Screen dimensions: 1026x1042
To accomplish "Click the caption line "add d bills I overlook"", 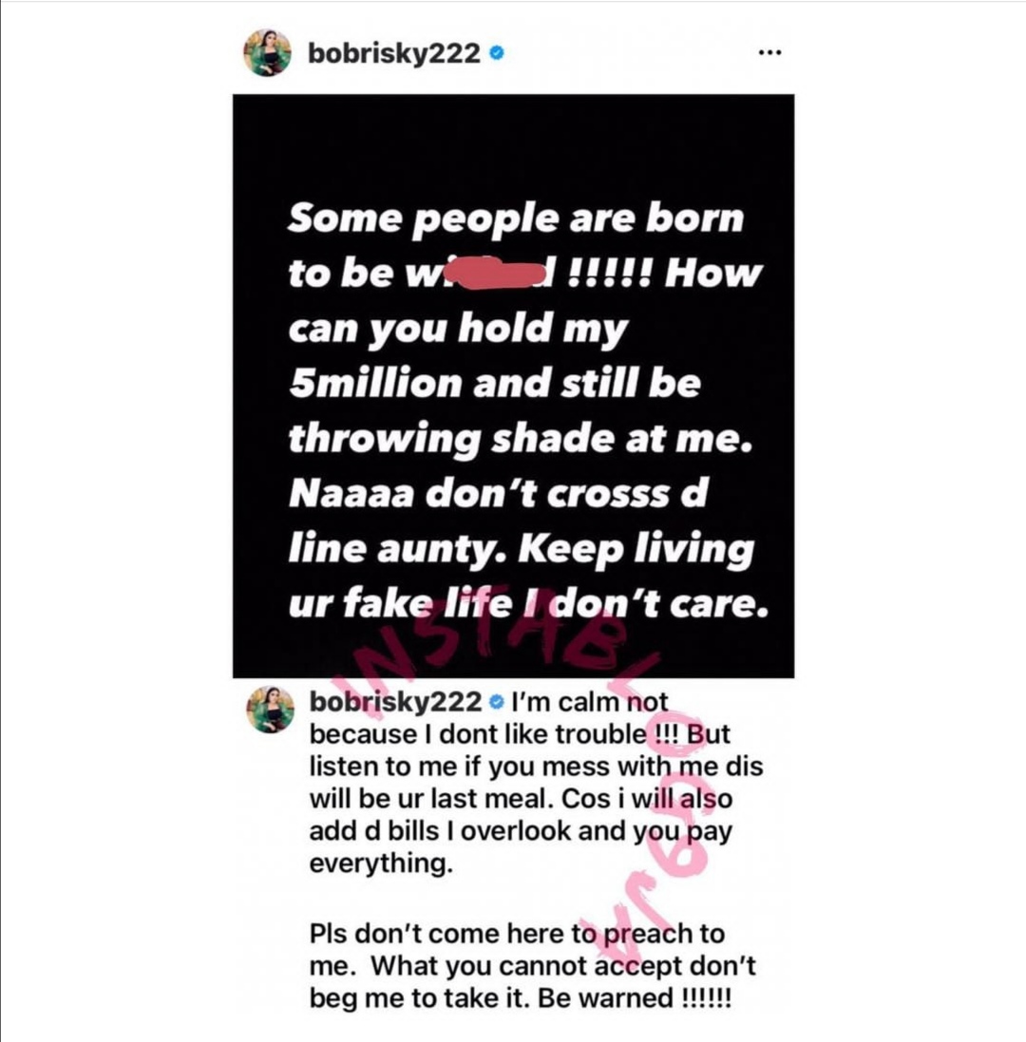I will click(x=521, y=831).
